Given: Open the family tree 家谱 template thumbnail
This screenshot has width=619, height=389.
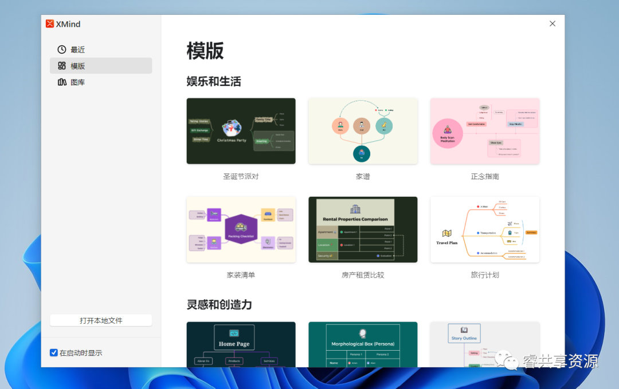Looking at the screenshot, I should (363, 131).
